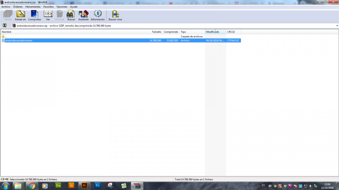Click the Extraer en toolbar icon
339x190 pixels.
(x=20, y=15)
